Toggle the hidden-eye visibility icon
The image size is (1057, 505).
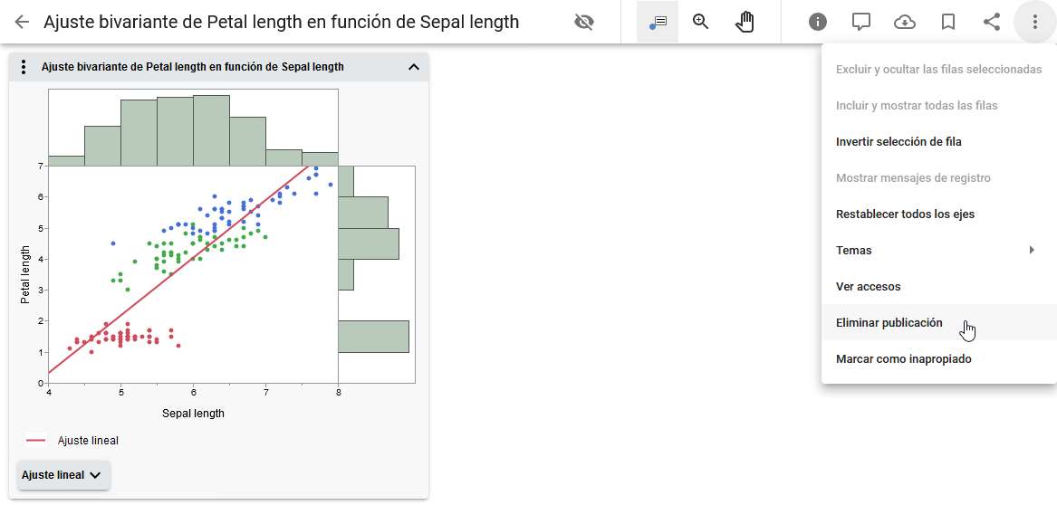(x=584, y=22)
